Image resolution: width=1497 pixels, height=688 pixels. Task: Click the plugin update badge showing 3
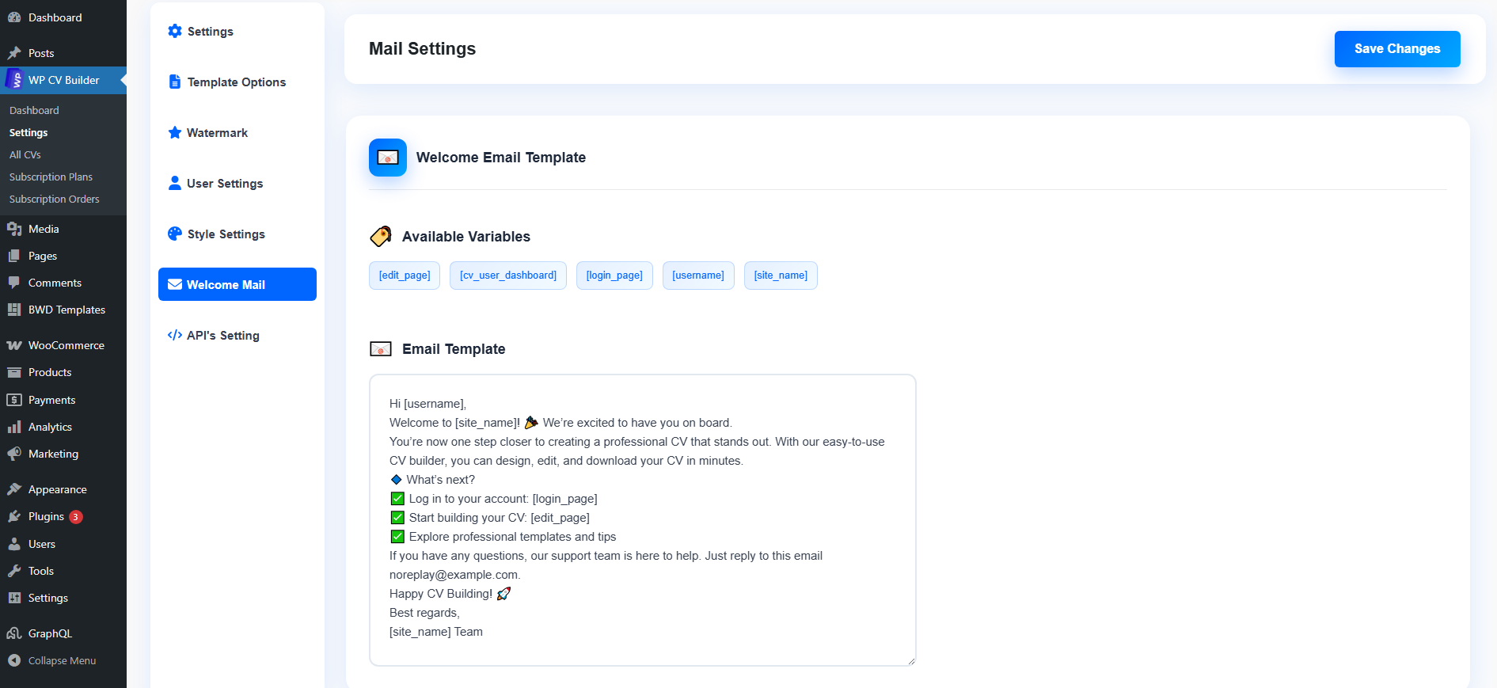pyautogui.click(x=76, y=517)
